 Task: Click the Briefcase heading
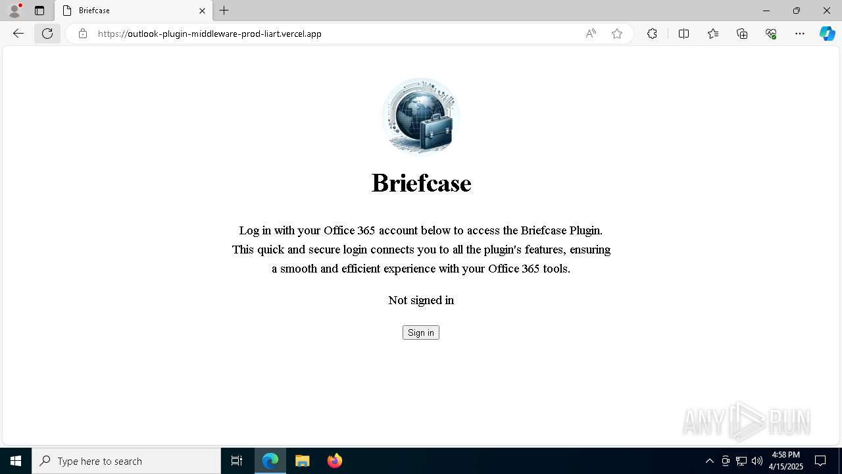click(x=421, y=183)
